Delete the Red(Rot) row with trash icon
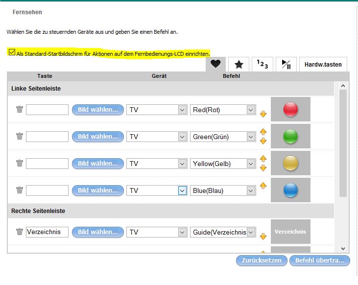The height and width of the screenshot is (285, 358). coord(20,110)
